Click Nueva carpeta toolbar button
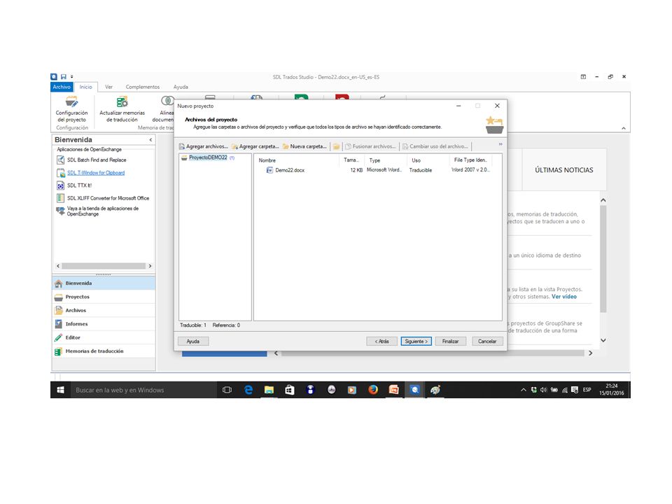The image size is (672, 504). [304, 146]
